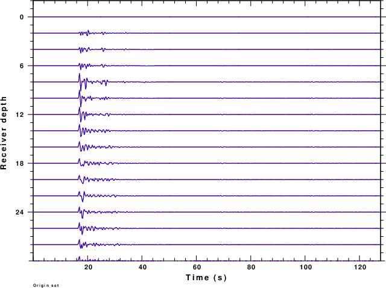Viewport: 386px width, 288px height.
Task: Click the 'Origin set' caption text
Action: (x=46, y=286)
